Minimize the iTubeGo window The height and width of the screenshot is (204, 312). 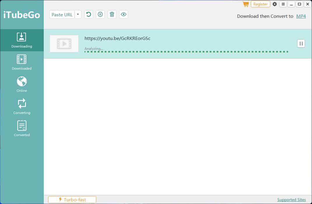coord(291,4)
